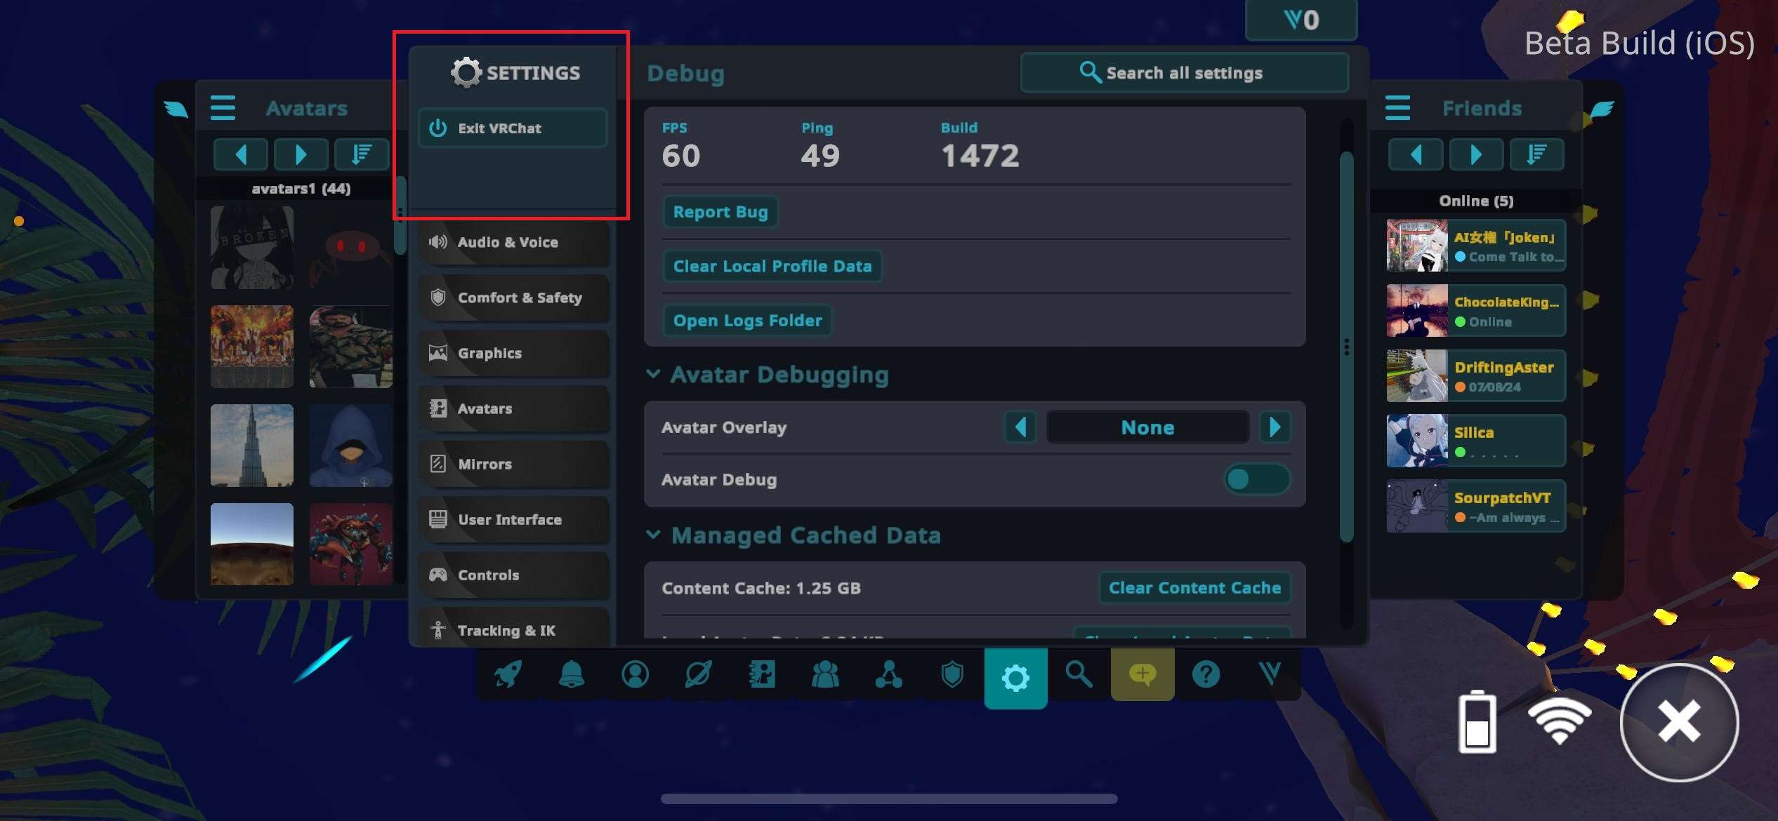Open the groups network tab
The width and height of the screenshot is (1778, 821).
[x=889, y=675]
